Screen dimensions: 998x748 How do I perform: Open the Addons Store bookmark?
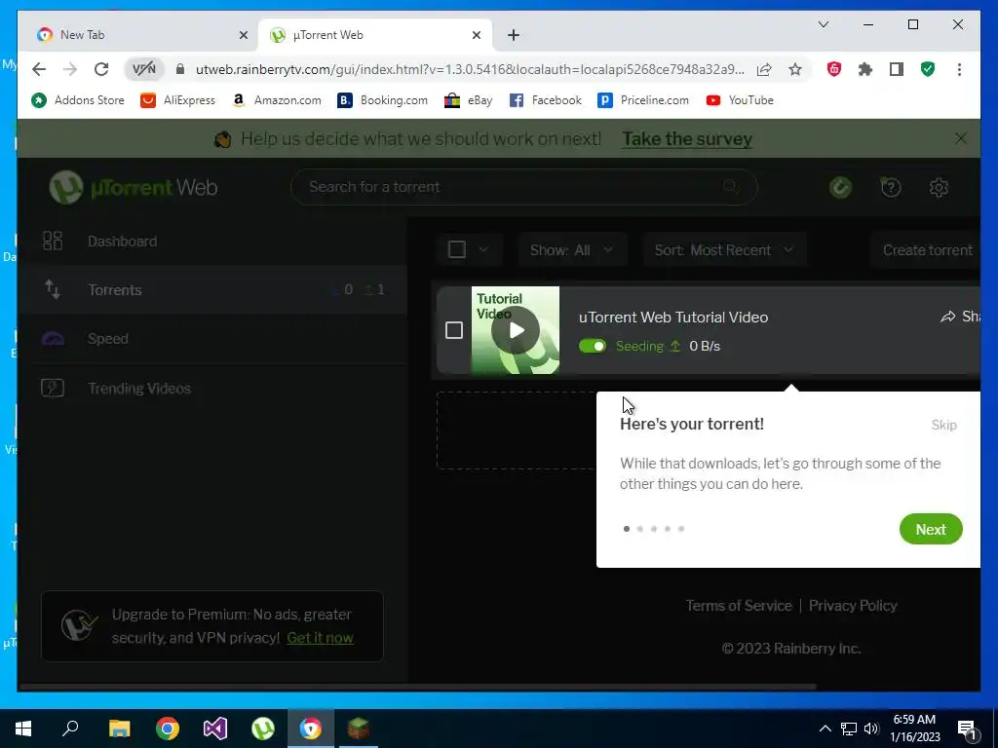pyautogui.click(x=78, y=100)
